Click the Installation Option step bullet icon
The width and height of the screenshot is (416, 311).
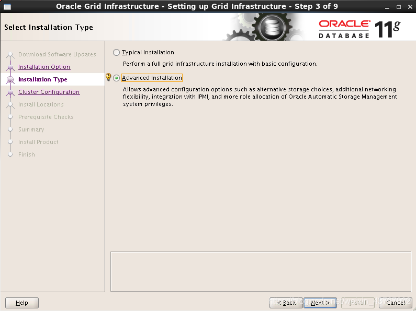10,67
